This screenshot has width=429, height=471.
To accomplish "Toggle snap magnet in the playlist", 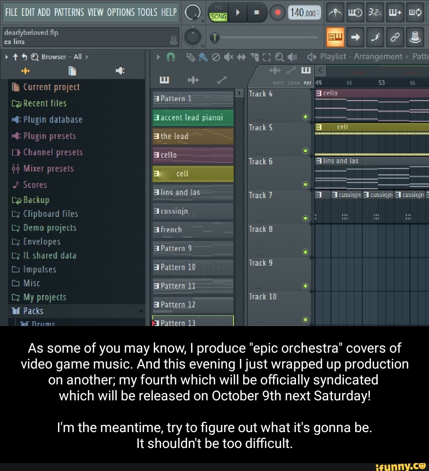I will 170,57.
